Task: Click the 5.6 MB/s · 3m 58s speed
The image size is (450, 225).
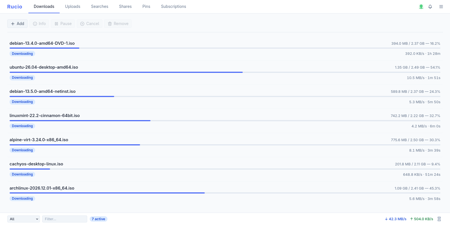Action: (x=425, y=199)
